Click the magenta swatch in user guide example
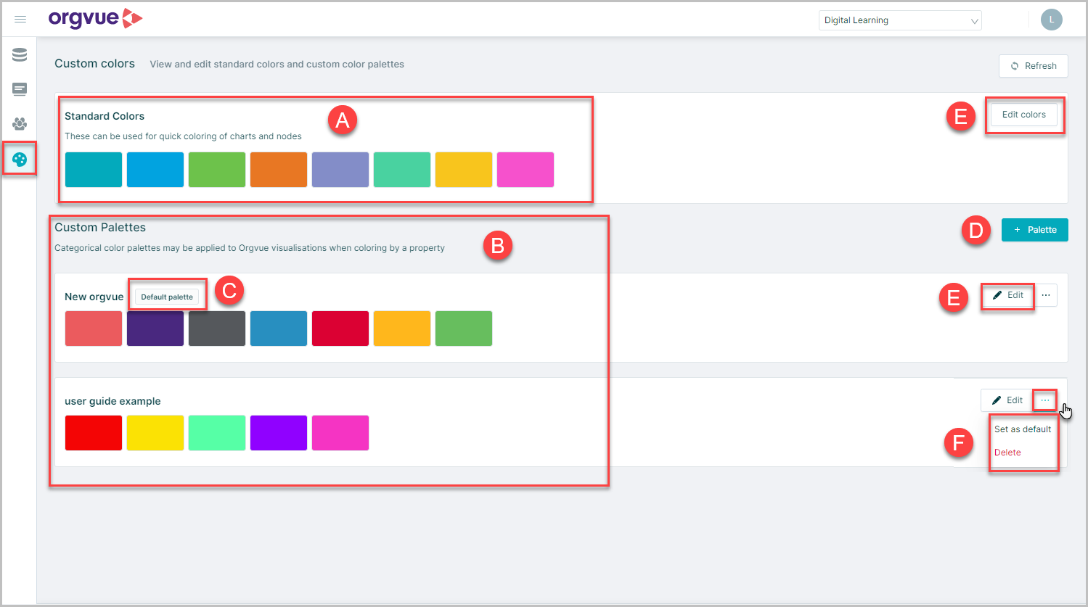1088x607 pixels. pos(340,433)
